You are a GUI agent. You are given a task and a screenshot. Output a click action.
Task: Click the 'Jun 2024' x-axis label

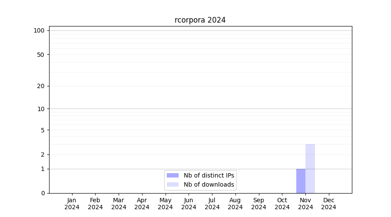(x=189, y=204)
